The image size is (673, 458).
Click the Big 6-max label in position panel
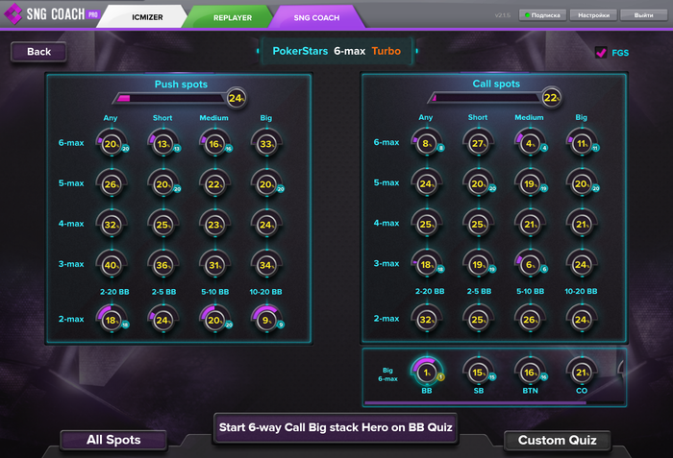tap(387, 374)
